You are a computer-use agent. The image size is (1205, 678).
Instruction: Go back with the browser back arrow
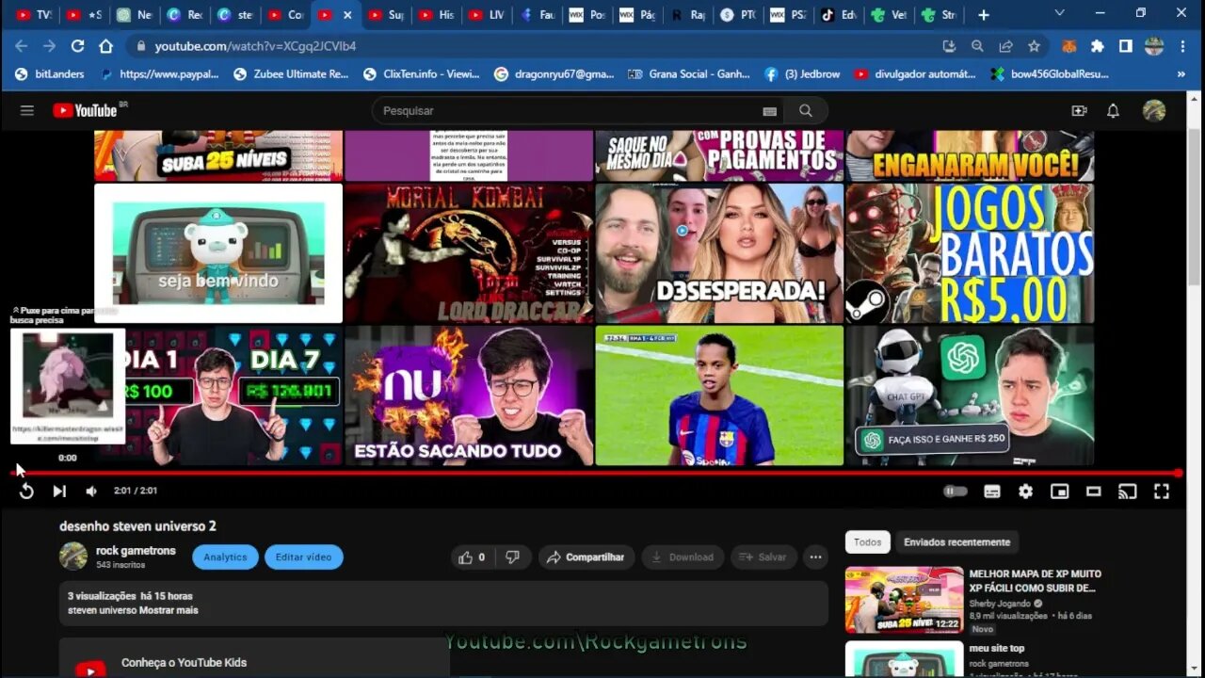coord(21,46)
